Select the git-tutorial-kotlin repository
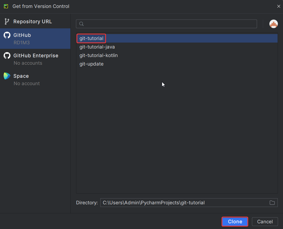Image resolution: width=283 pixels, height=229 pixels. [177, 55]
